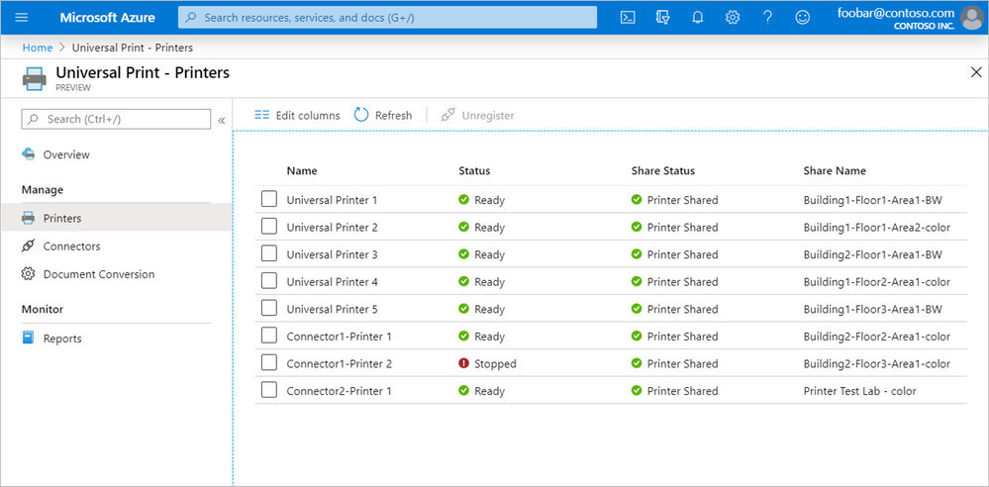Open the Edit columns option
989x487 pixels.
[297, 116]
